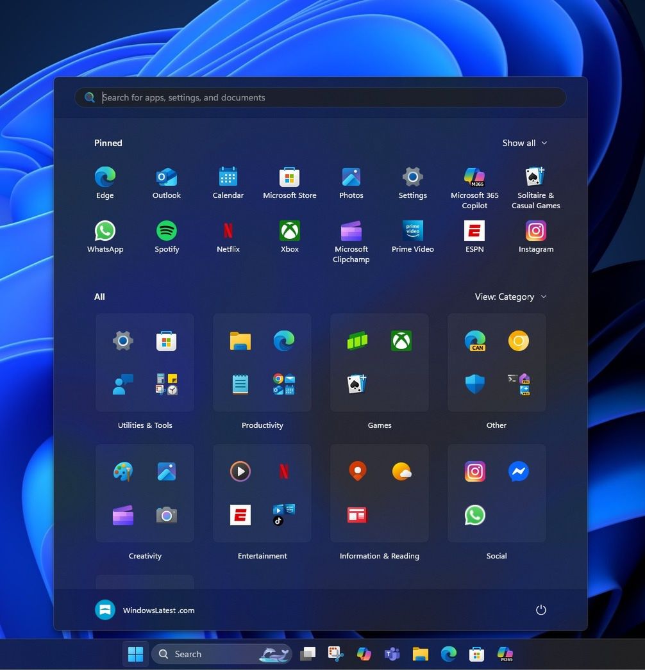Click the WindowsLatest .com account name
The height and width of the screenshot is (670, 645).
(x=158, y=610)
